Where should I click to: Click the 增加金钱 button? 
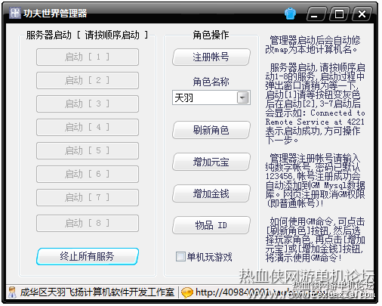coord(211,193)
